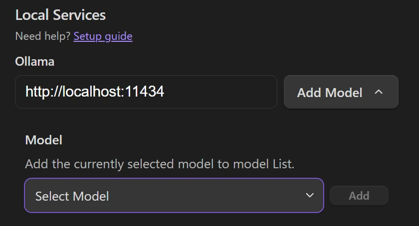Open the Select Model dropdown
Viewport: 419px width, 226px height.
click(174, 196)
